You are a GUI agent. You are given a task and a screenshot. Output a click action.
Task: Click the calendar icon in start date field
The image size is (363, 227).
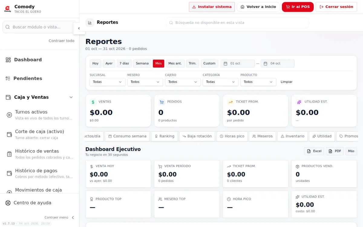226,64
